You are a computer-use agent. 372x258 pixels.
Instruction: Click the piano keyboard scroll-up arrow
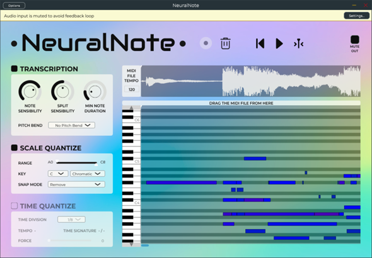tap(131, 108)
